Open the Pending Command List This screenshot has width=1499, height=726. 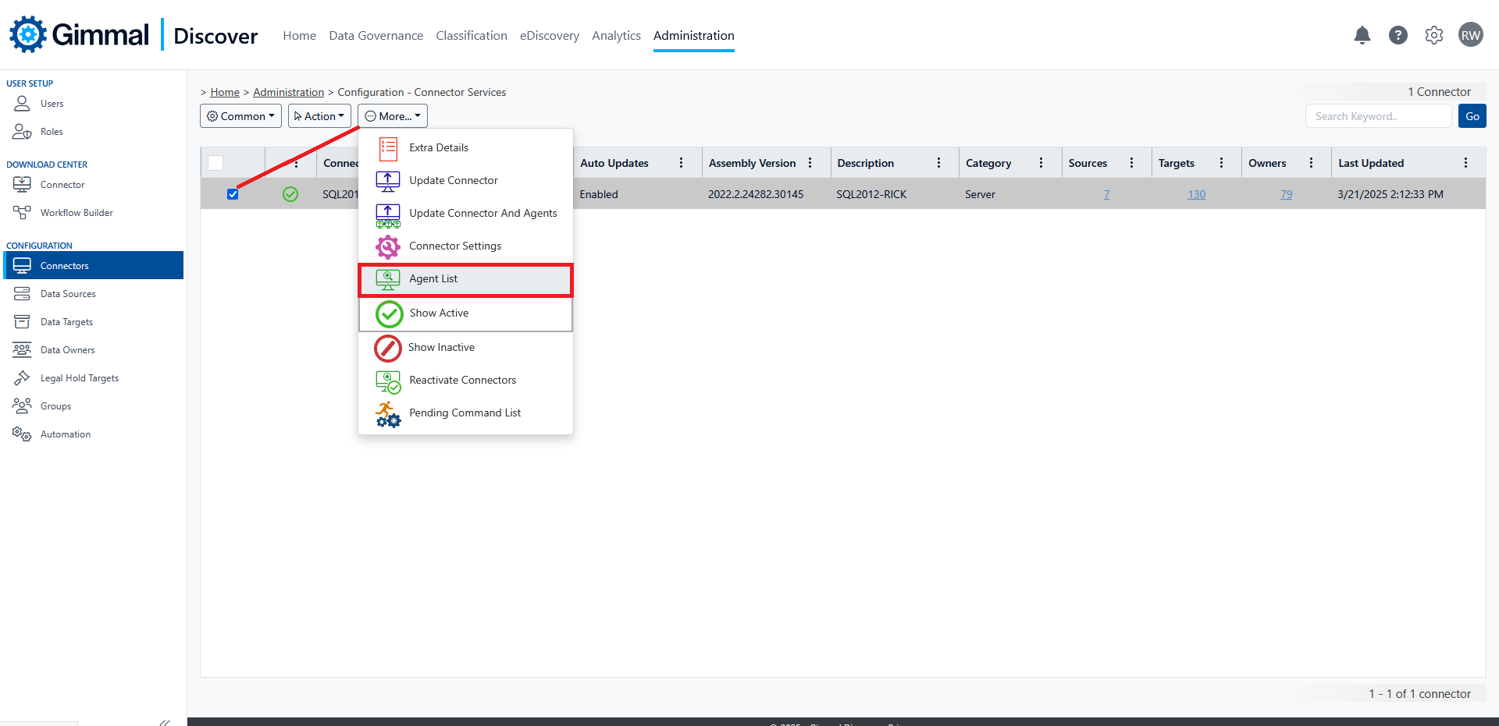pyautogui.click(x=465, y=413)
